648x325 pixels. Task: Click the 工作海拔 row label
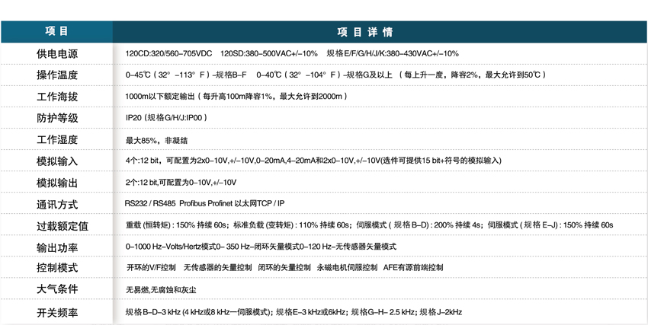(x=57, y=97)
